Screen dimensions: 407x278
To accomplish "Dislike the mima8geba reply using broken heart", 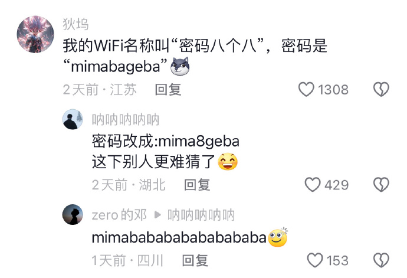I will point(381,185).
